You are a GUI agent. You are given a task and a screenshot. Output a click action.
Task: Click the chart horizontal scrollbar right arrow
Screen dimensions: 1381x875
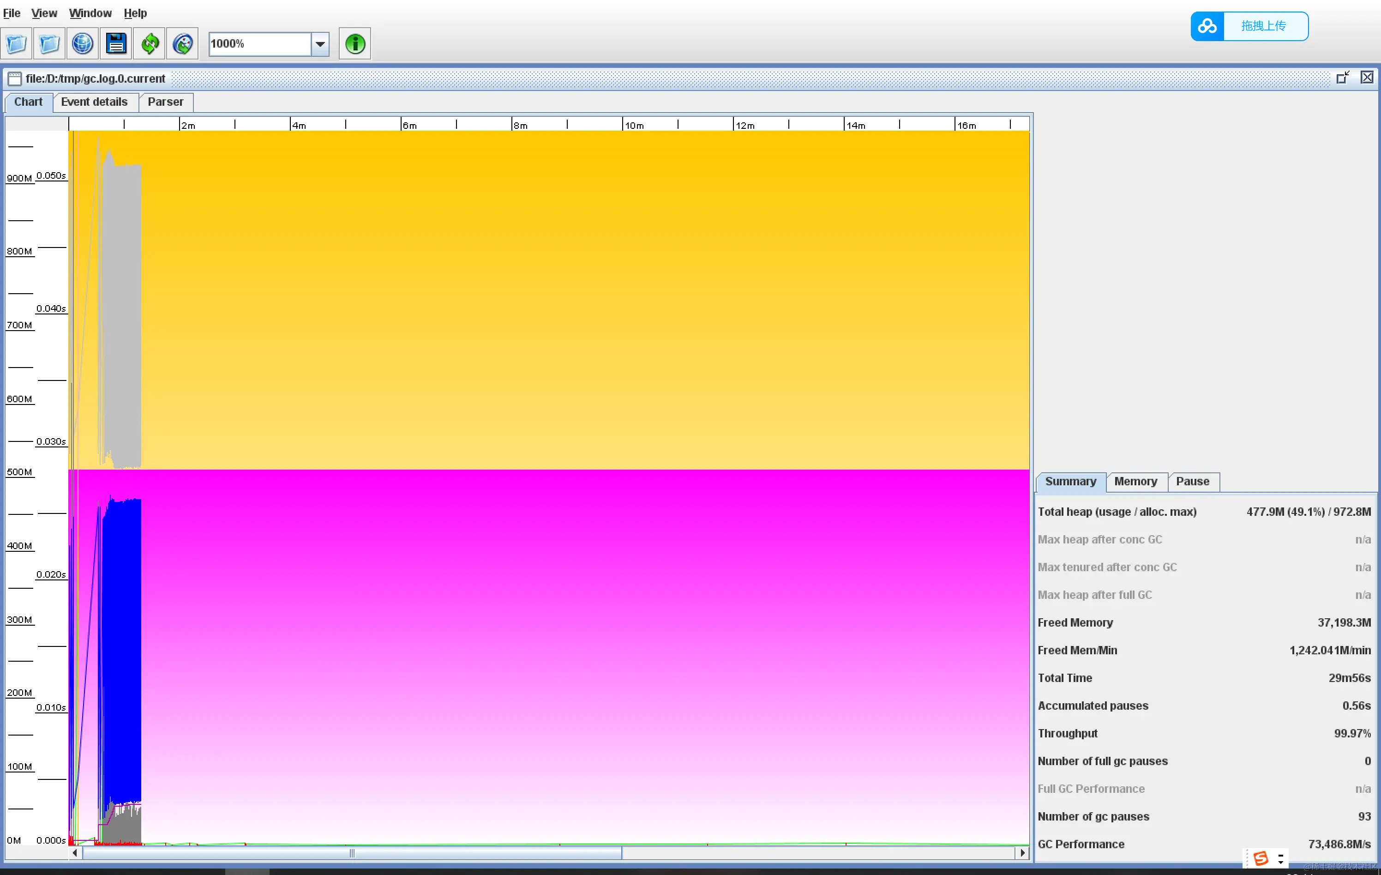(1022, 853)
